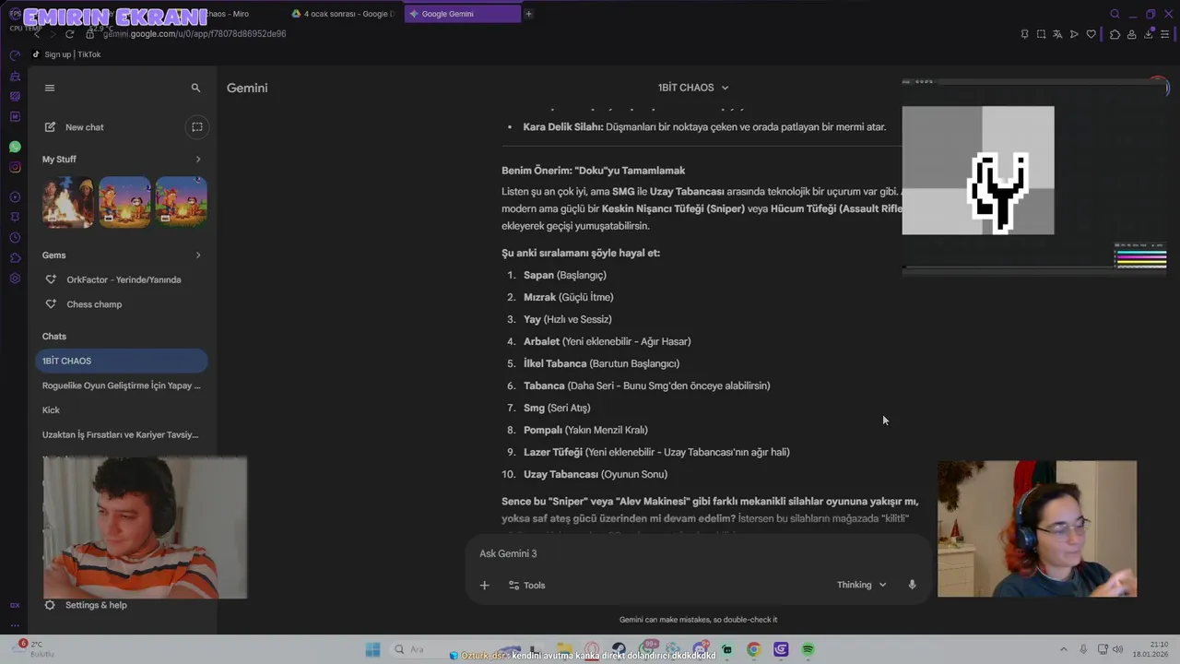Switch to the Google Gemini browser tab
Viewport: 1180px width, 664px height.
click(461, 14)
